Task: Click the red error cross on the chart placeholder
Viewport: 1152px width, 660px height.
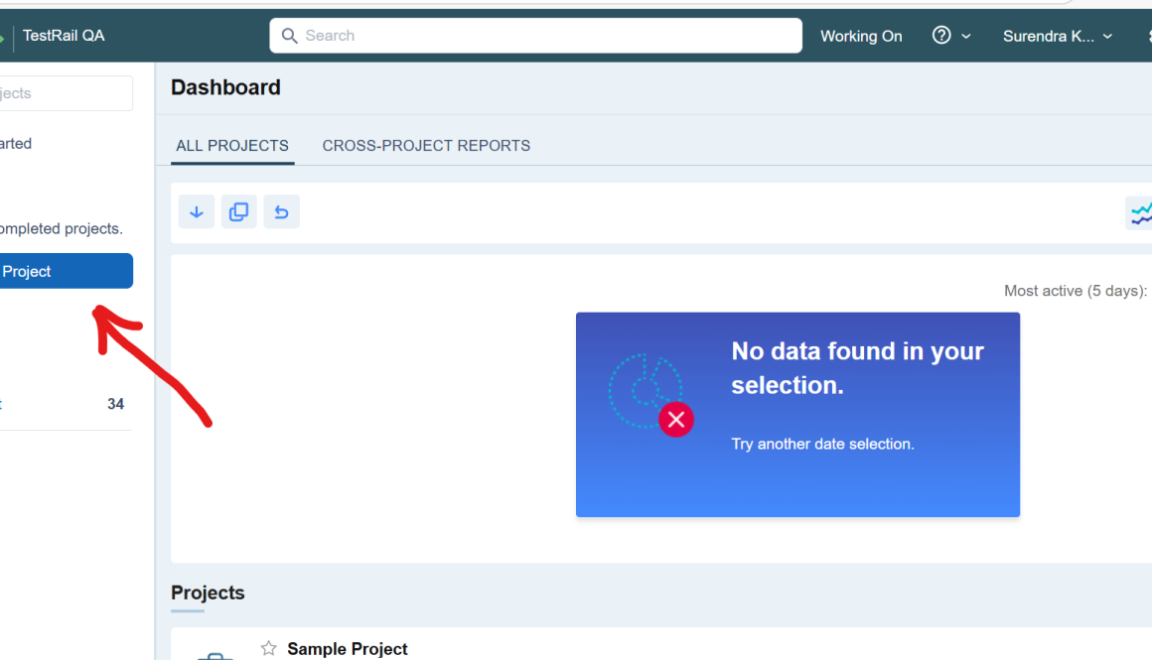Action: [x=676, y=419]
